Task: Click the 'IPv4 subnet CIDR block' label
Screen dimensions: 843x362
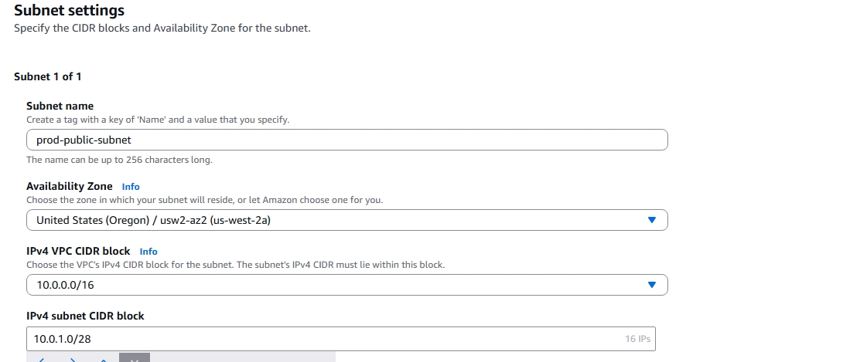Action: (85, 316)
